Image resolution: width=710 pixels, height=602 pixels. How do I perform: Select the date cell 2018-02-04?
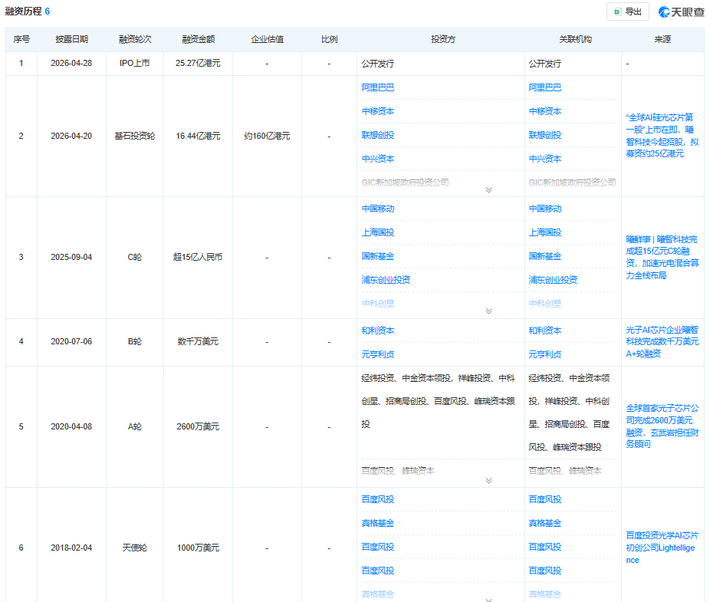[x=71, y=548]
